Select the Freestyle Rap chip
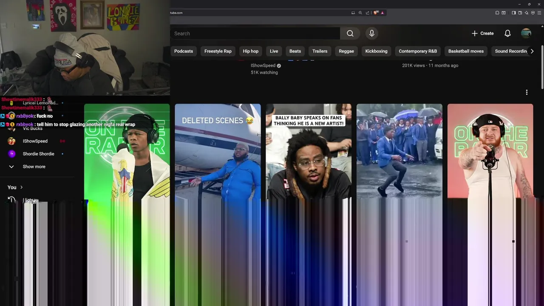 218,51
